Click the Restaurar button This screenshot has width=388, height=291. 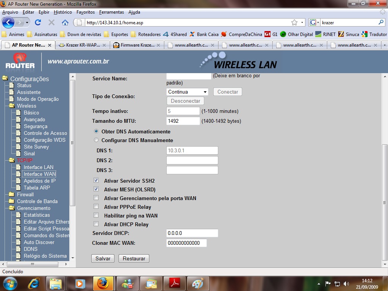tap(134, 258)
